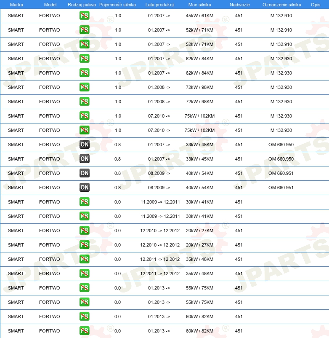Image resolution: width=329 pixels, height=338 pixels.
Task: Click the first 11.2009 -> 12.2011 production date cell
Action: tap(160, 202)
